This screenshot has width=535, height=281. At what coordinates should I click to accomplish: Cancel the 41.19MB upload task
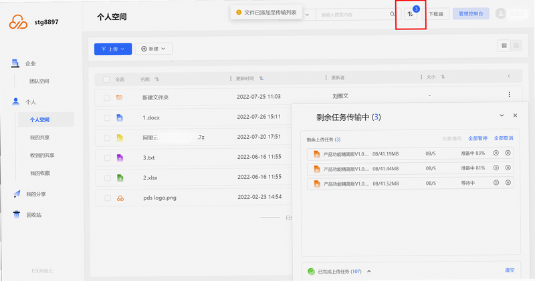coord(508,154)
